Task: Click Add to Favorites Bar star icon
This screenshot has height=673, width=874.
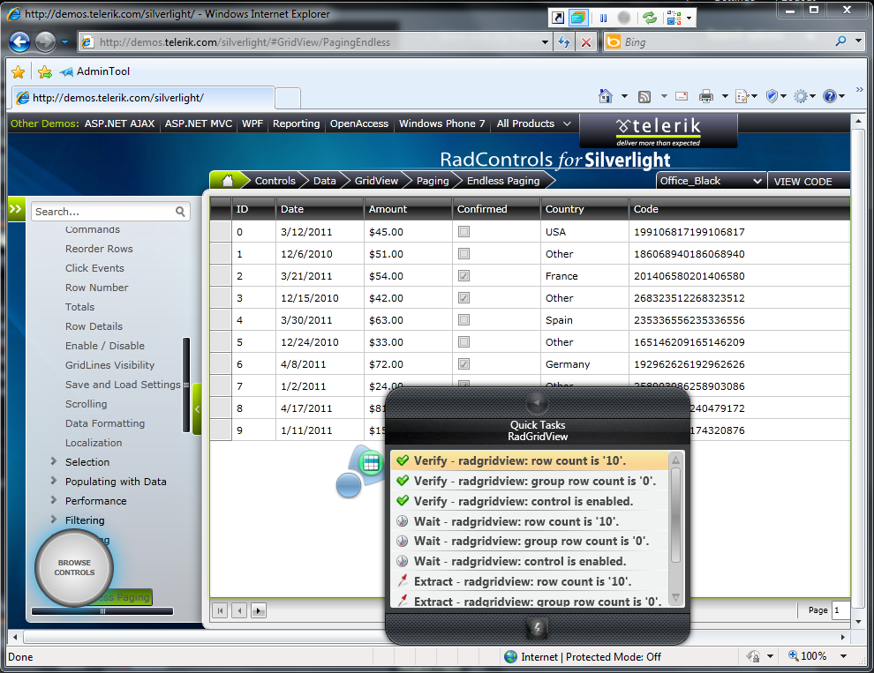Action: click(x=45, y=71)
